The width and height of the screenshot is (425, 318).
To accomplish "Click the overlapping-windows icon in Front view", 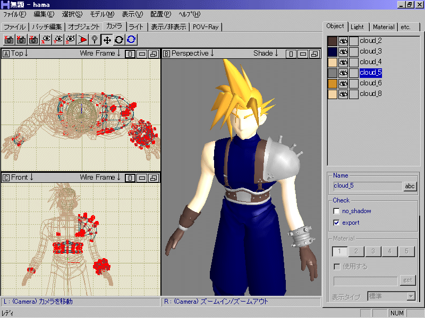I will click(x=154, y=178).
